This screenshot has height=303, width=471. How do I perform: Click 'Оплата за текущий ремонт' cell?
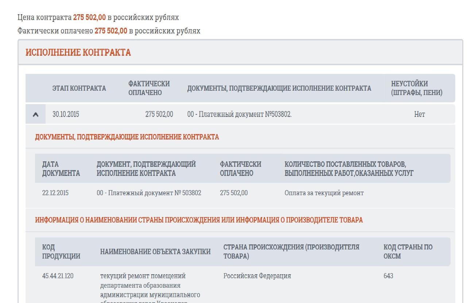pyautogui.click(x=324, y=193)
